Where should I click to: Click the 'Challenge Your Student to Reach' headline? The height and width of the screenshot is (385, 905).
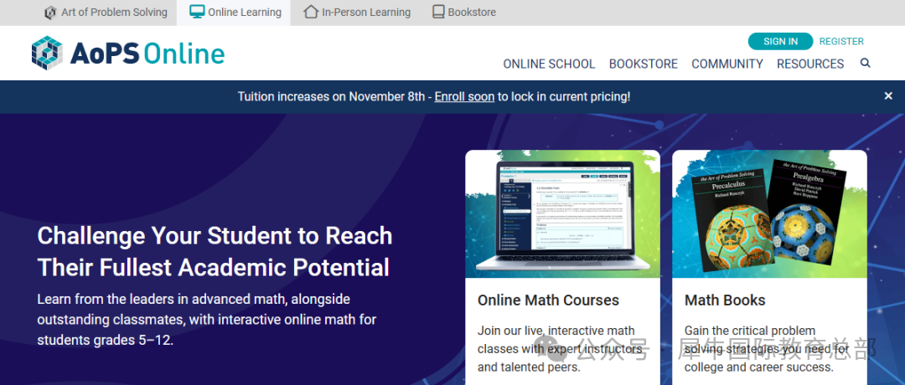coord(215,236)
